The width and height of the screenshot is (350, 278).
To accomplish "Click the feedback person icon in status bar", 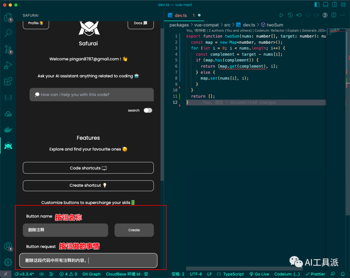I will tap(332, 274).
